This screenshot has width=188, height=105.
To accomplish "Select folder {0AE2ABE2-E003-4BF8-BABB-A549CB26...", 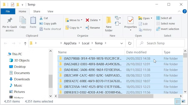I will point(120,64).
